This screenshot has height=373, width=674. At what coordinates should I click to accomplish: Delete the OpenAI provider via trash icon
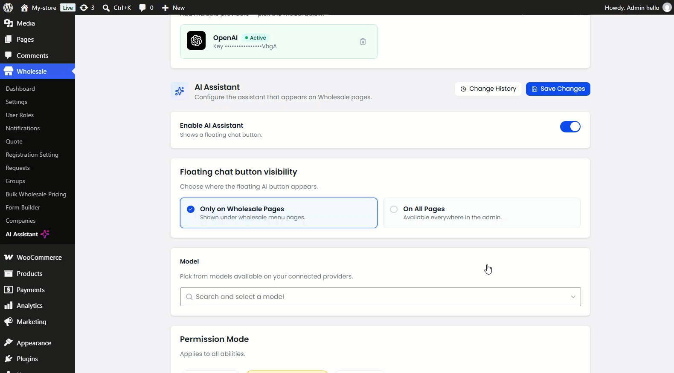pos(363,42)
